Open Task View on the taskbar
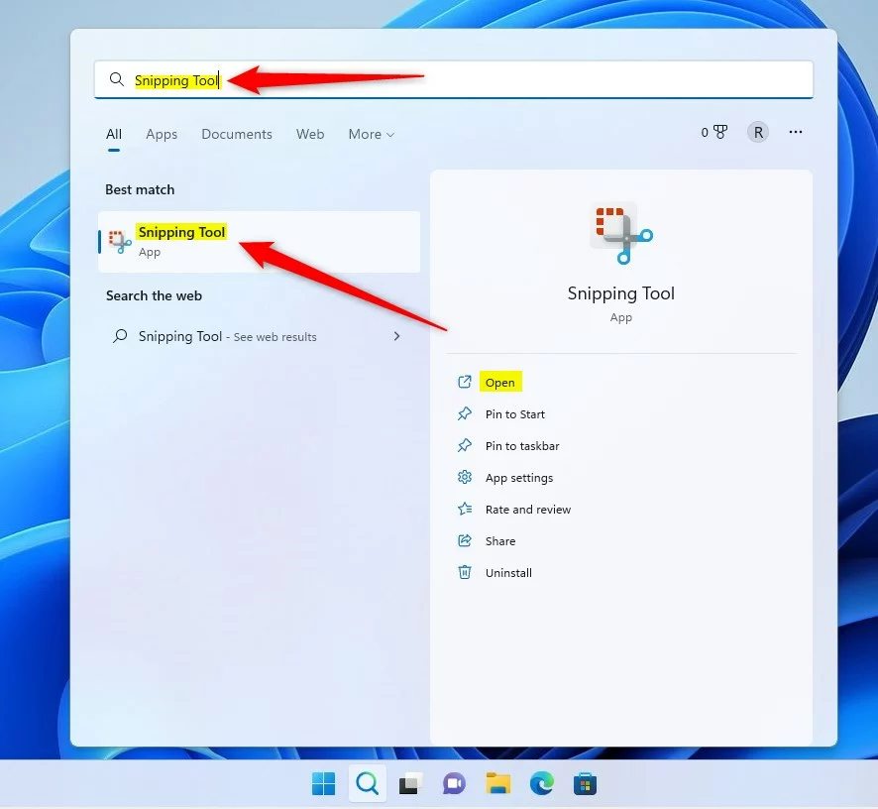 pyautogui.click(x=410, y=783)
